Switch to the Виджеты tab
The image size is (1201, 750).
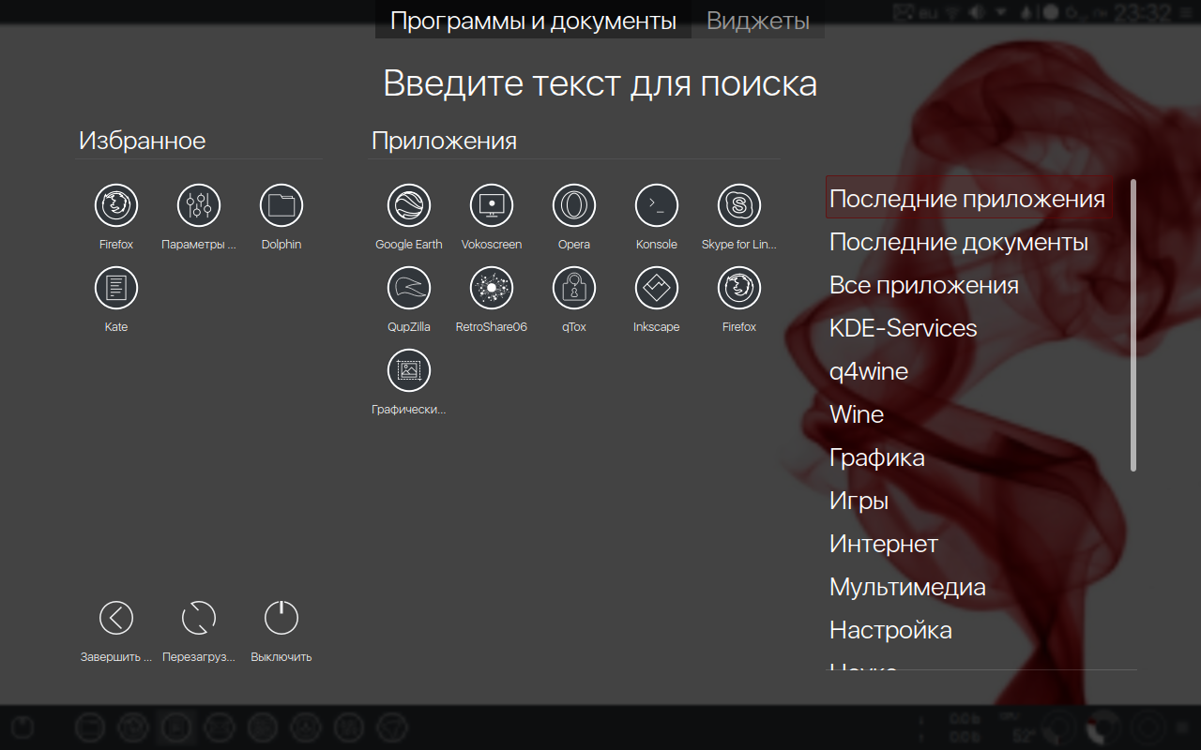(x=758, y=21)
